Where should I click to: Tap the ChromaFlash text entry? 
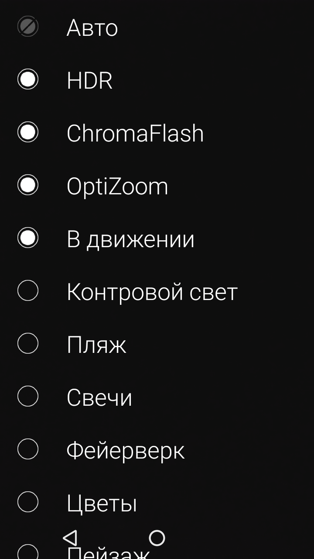[135, 133]
